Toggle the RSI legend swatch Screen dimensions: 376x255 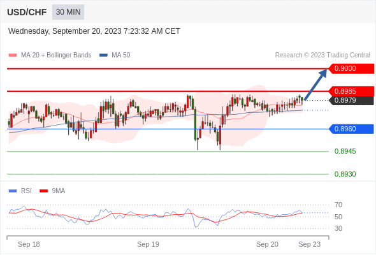pyautogui.click(x=13, y=191)
